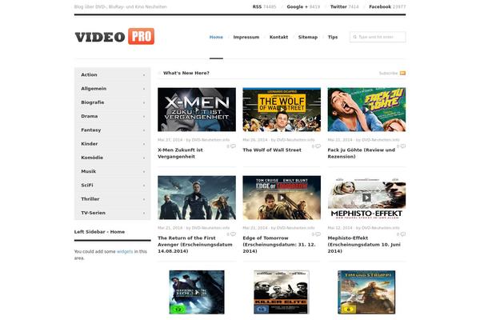Open X-Men Zukunft ist Vergangenheit title
This screenshot has height=320, width=480.
click(180, 153)
